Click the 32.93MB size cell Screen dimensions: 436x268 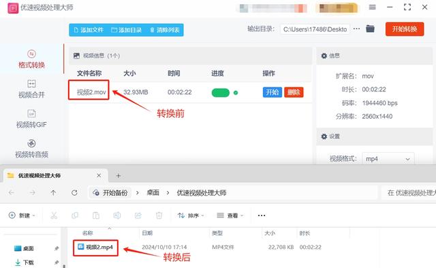coord(136,92)
